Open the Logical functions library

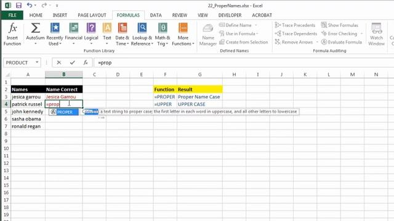91,34
